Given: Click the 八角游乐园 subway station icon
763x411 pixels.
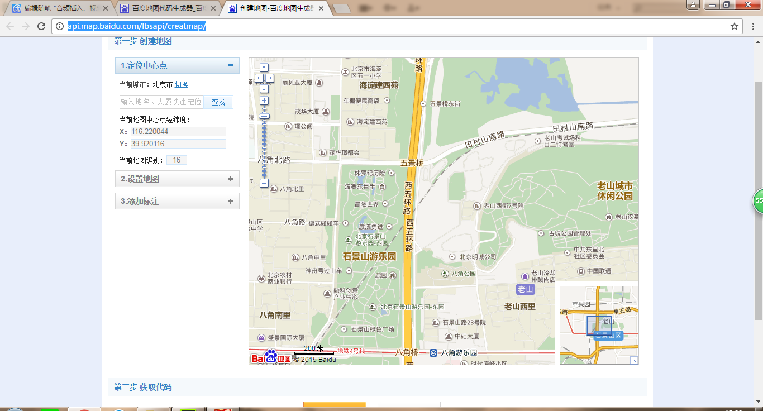Looking at the screenshot, I should [x=433, y=353].
